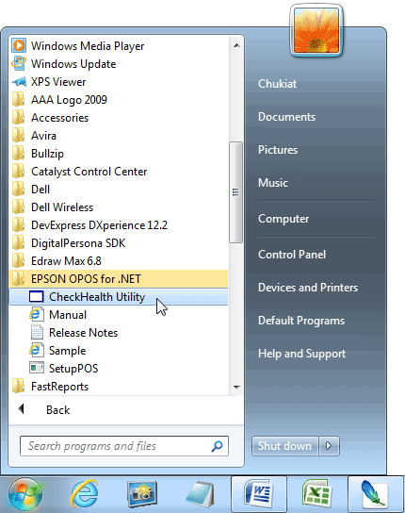Open Music from the Start menu
Screen dimensions: 405x513
pos(273,183)
